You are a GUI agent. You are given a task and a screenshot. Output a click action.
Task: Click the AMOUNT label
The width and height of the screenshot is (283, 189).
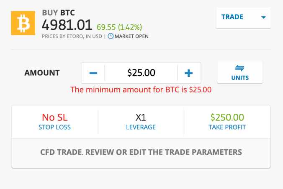pos(42,73)
